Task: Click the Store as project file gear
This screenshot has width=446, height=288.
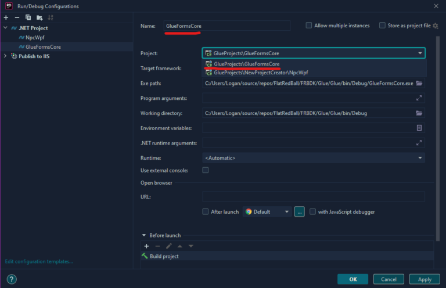Action: click(x=435, y=26)
